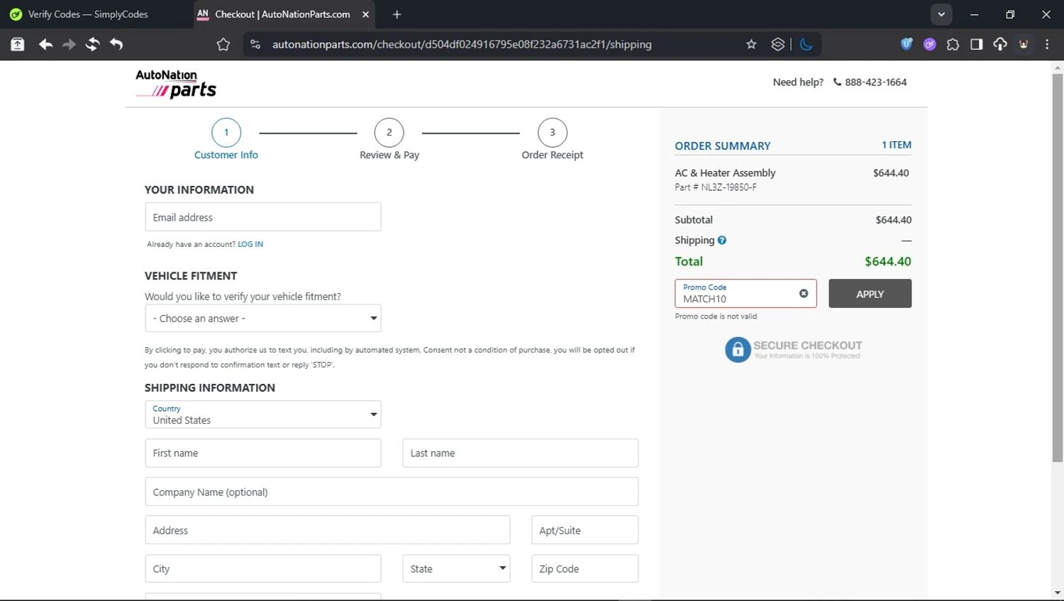Open the profile avatar icon in the toolbar

(x=1024, y=44)
